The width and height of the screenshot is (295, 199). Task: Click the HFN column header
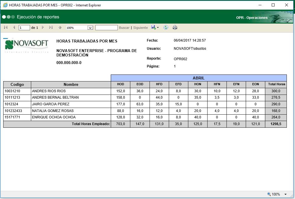pyautogui.click(x=217, y=84)
